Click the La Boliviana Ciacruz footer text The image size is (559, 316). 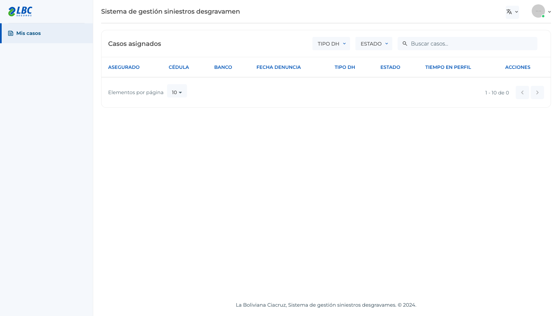pyautogui.click(x=326, y=305)
